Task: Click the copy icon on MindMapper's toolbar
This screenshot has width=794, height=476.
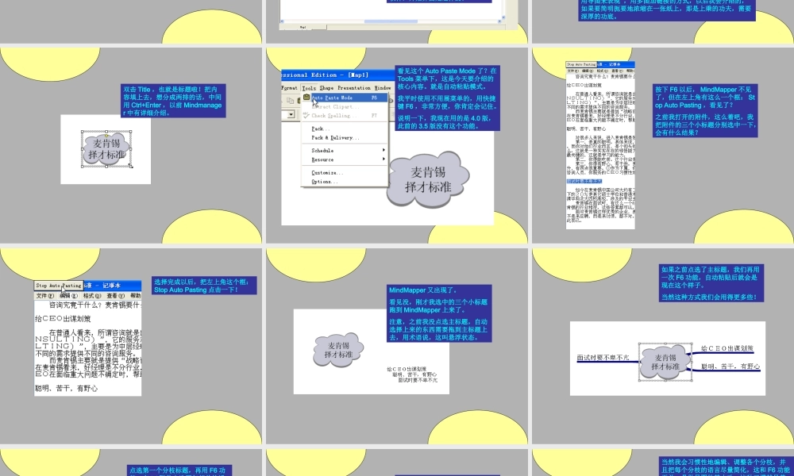Action: pyautogui.click(x=290, y=99)
